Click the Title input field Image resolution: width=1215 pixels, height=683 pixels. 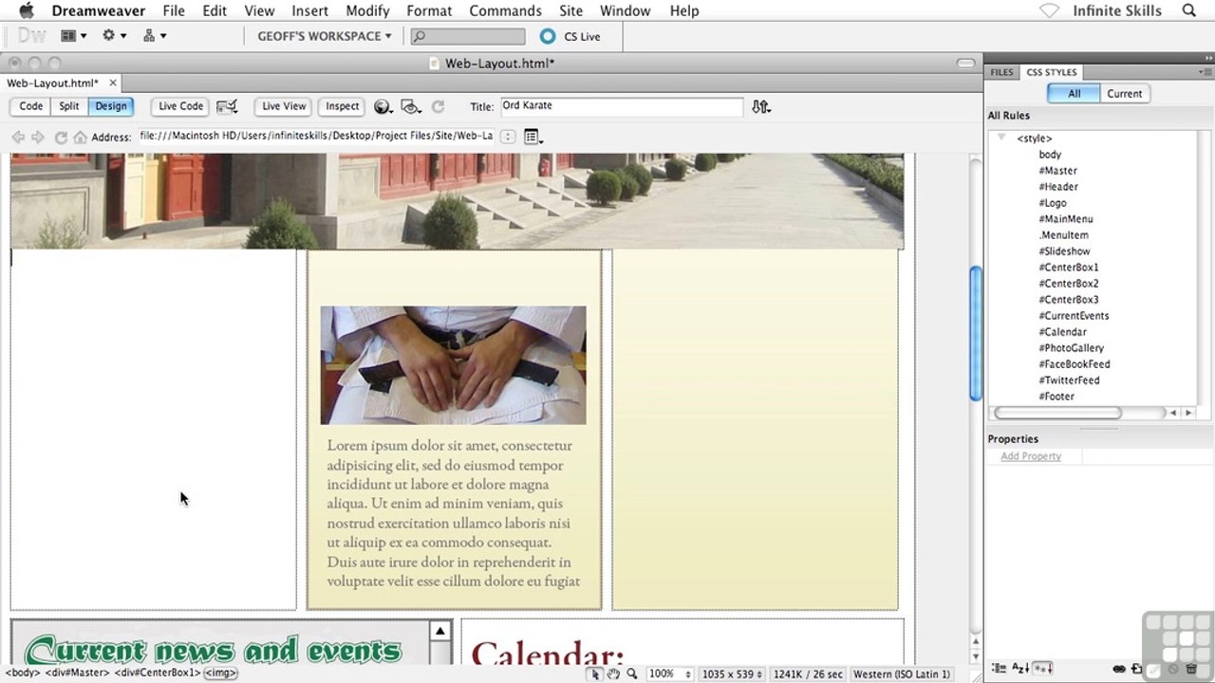[x=621, y=106]
